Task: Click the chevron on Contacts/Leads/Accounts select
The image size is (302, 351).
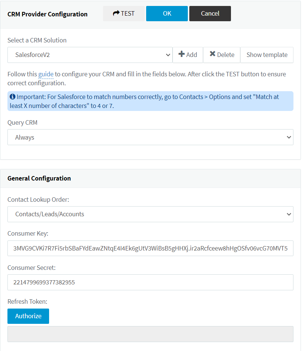Action: click(x=289, y=214)
